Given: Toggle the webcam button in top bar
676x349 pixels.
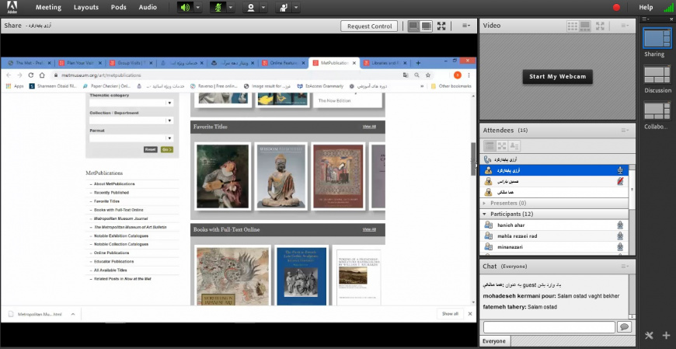Looking at the screenshot, I should (251, 7).
